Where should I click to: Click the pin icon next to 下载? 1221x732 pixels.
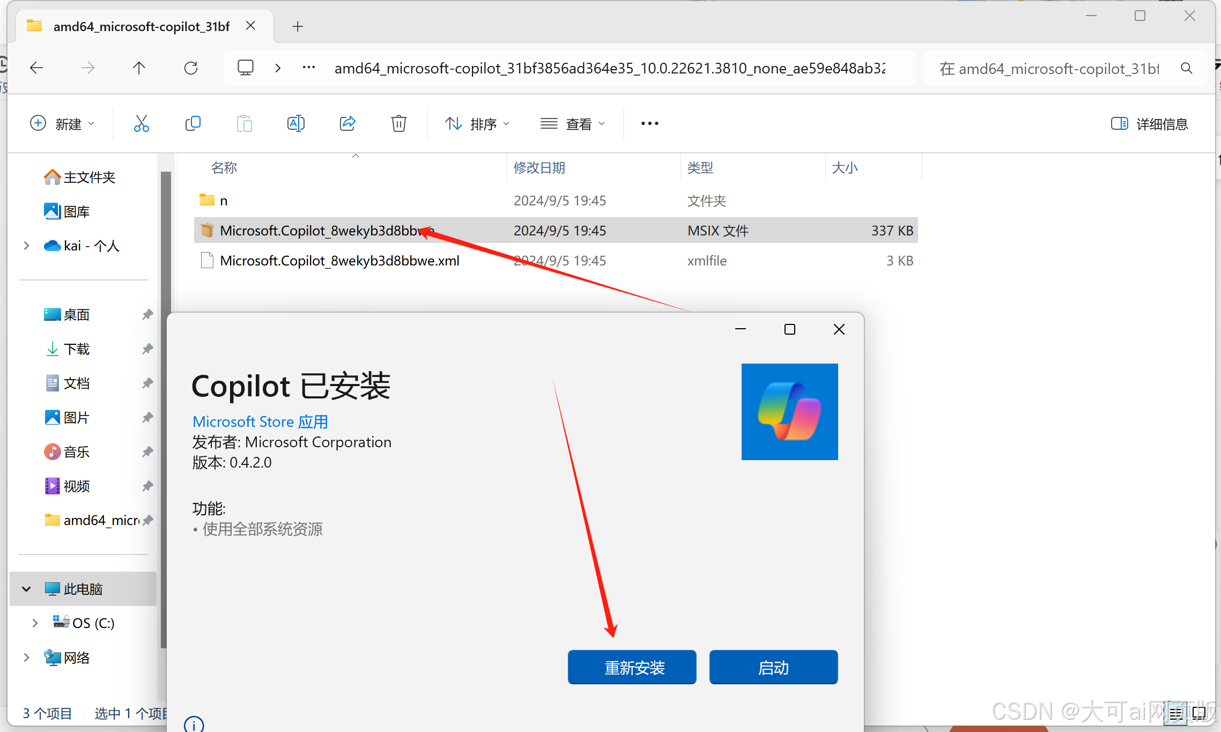[x=147, y=349]
